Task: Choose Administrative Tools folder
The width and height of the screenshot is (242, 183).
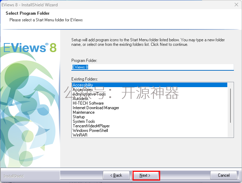Action: (x=89, y=94)
